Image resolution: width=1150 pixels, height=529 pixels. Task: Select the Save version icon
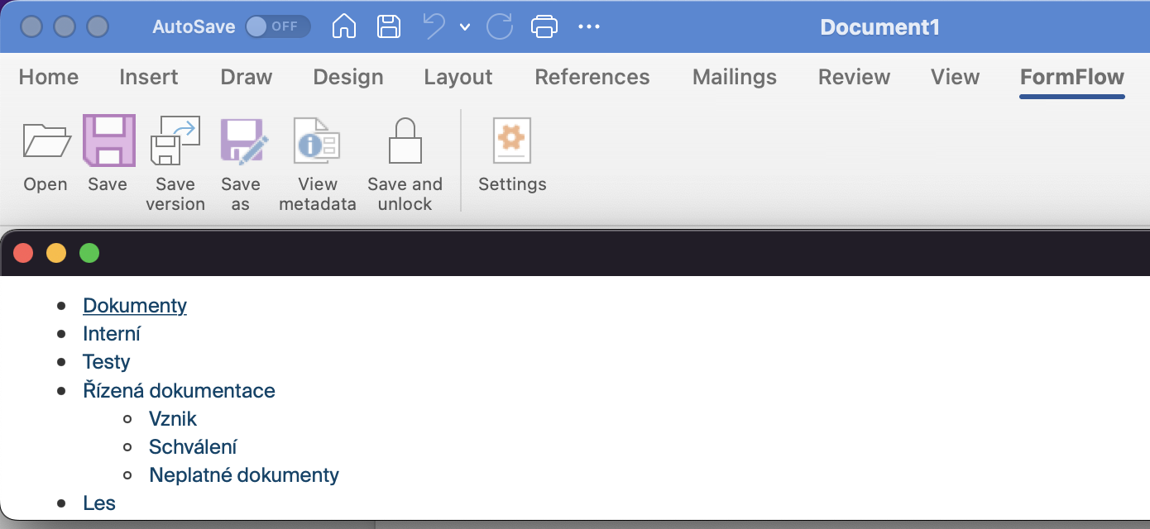(x=175, y=141)
